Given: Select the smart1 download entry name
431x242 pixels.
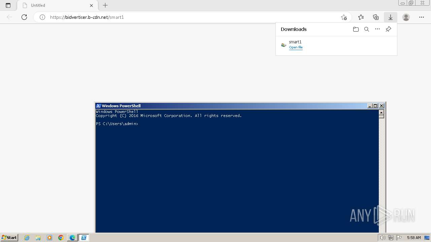Looking at the screenshot, I should pos(295,42).
